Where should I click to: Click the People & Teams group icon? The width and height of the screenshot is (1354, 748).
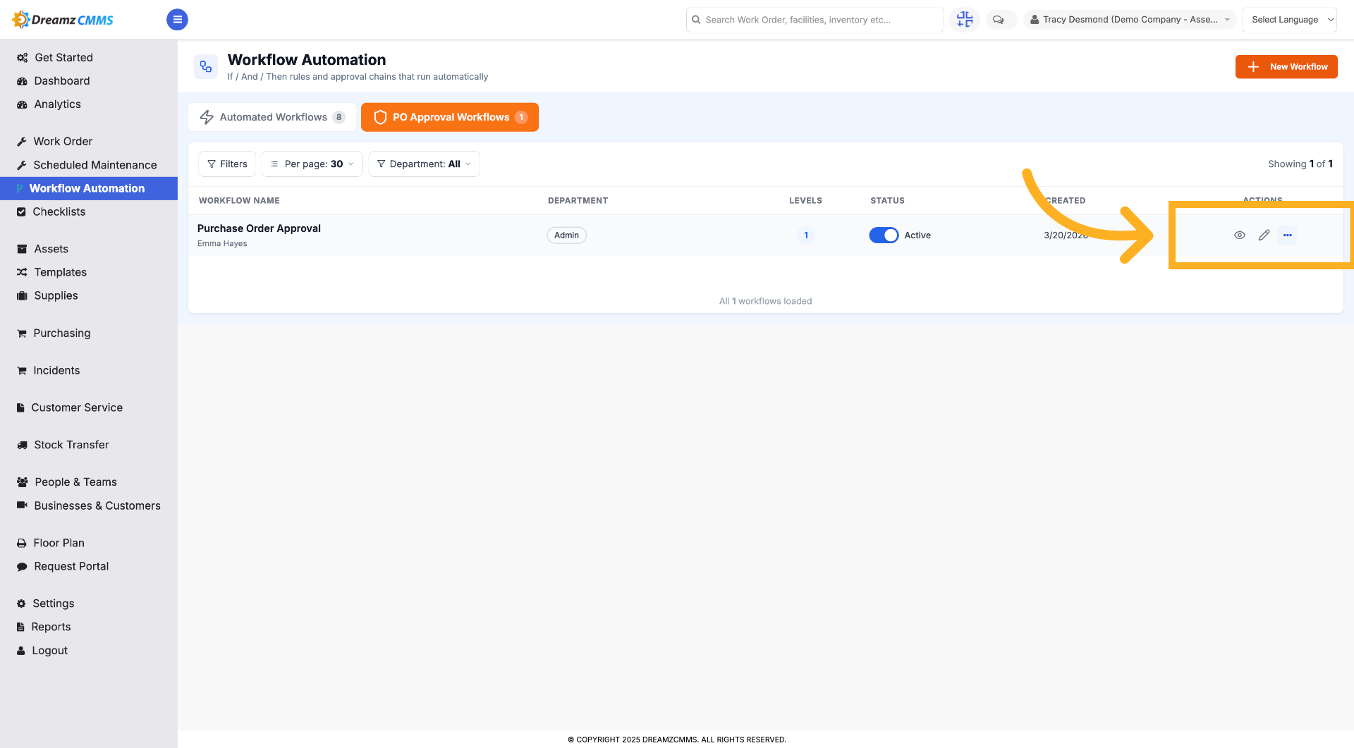tap(22, 482)
